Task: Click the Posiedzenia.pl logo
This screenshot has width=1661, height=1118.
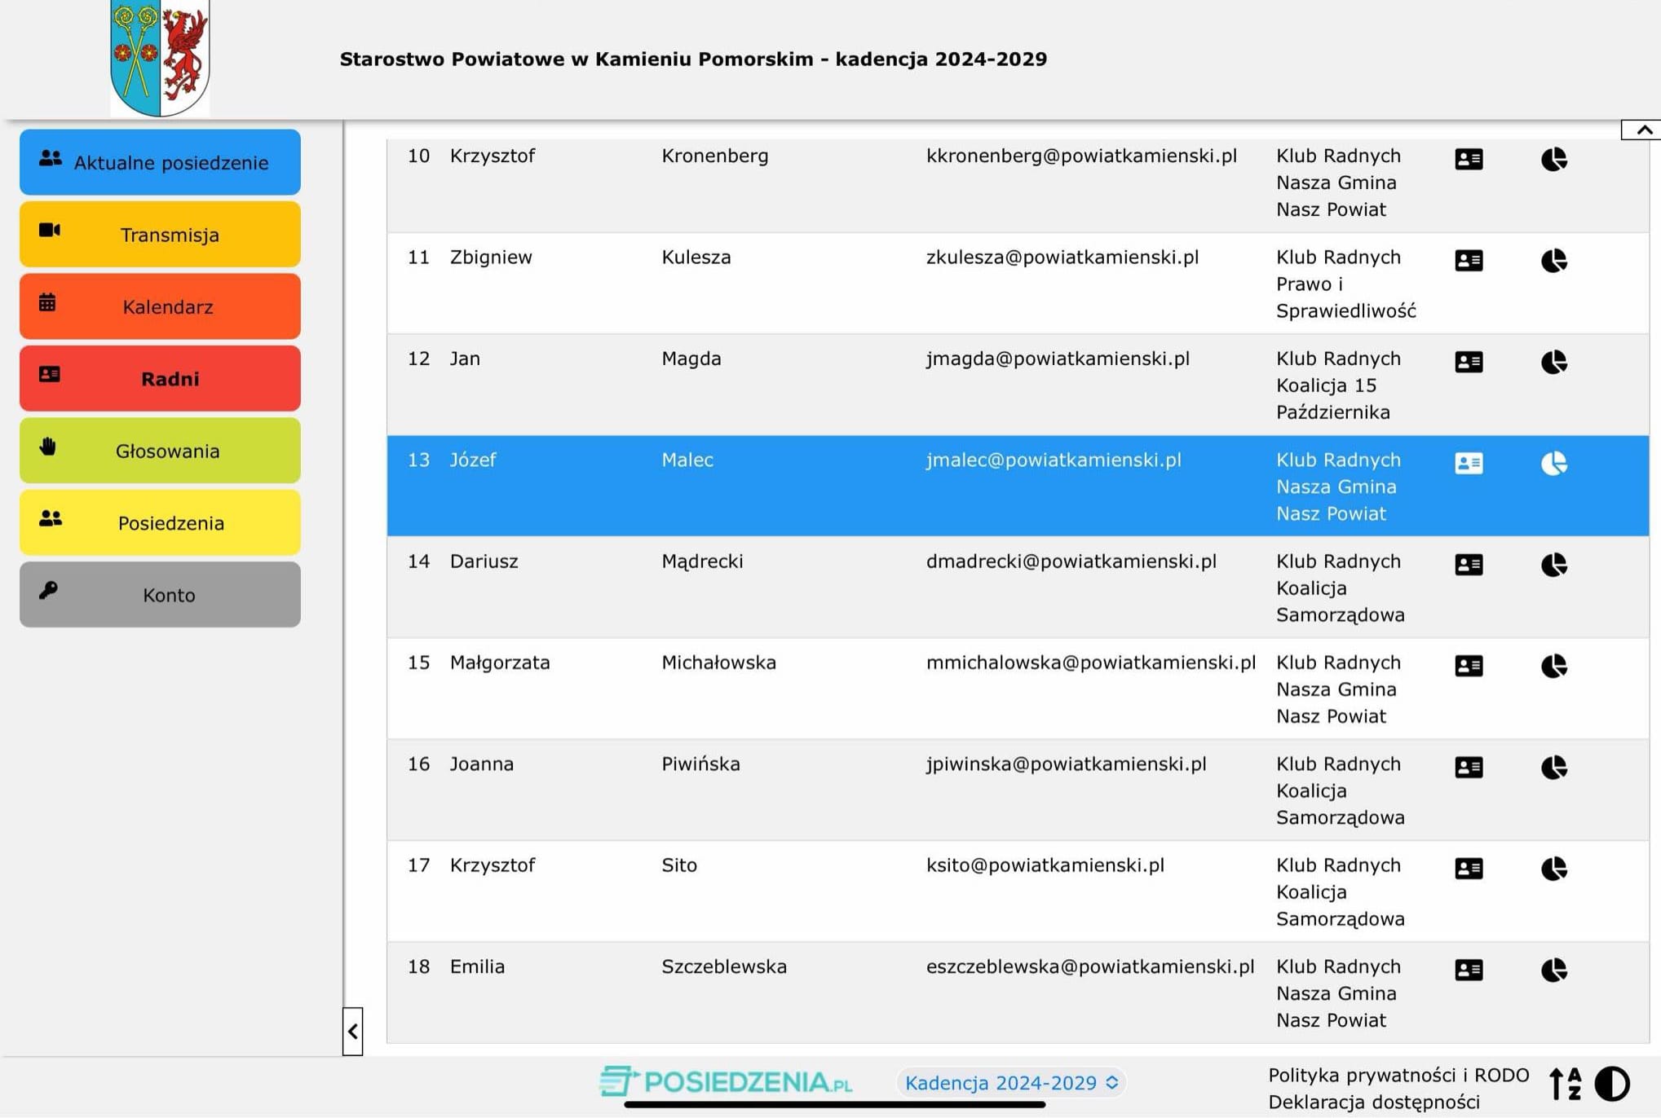Action: tap(726, 1082)
